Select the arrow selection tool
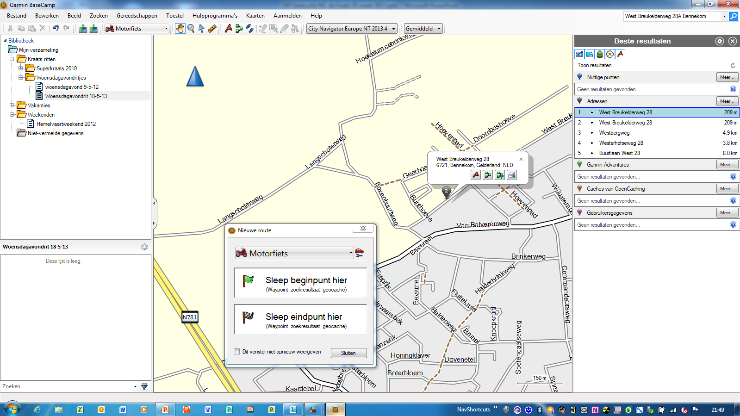Screen dimensions: 740x416 coord(201,28)
